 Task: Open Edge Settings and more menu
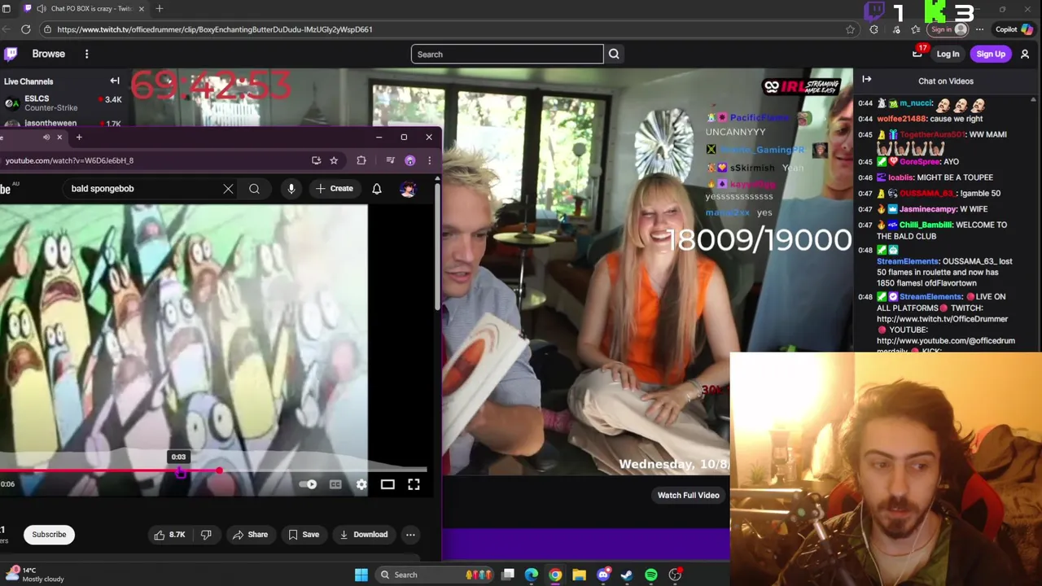pyautogui.click(x=980, y=29)
